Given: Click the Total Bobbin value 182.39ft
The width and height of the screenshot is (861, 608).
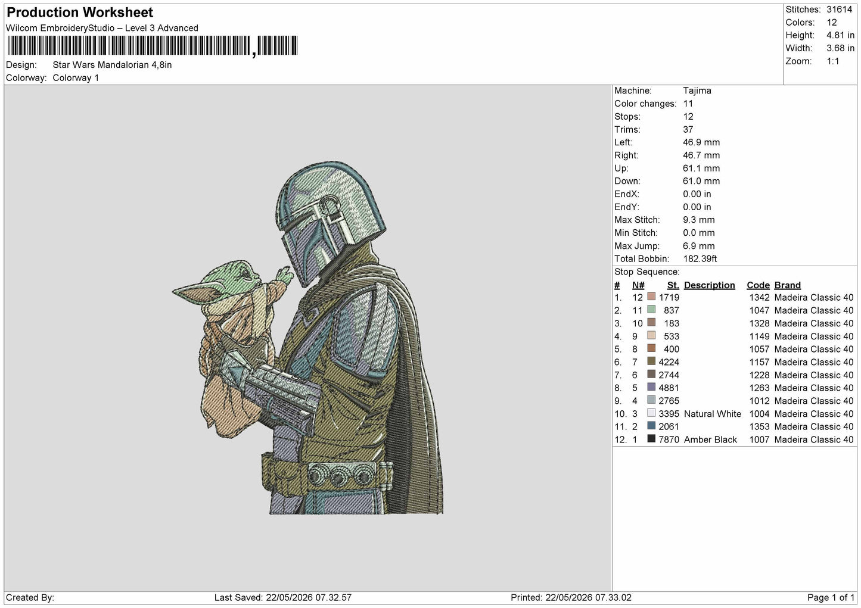Looking at the screenshot, I should (x=700, y=258).
